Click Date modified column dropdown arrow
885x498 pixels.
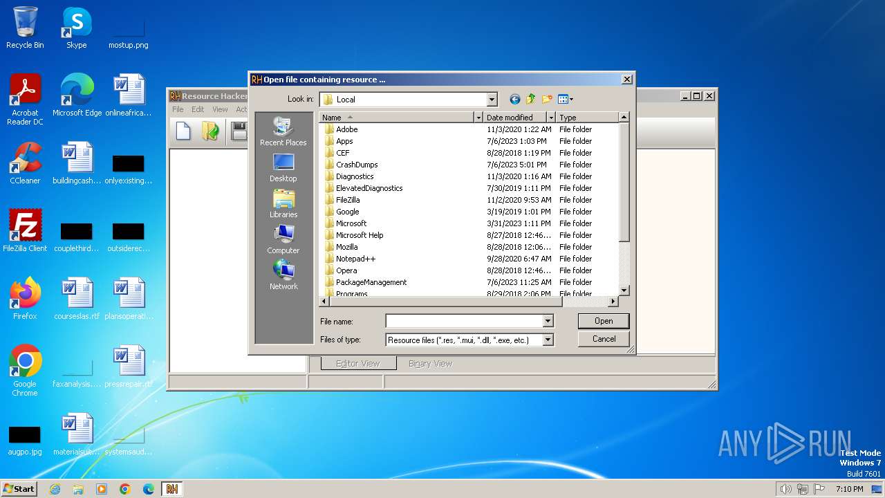(551, 118)
